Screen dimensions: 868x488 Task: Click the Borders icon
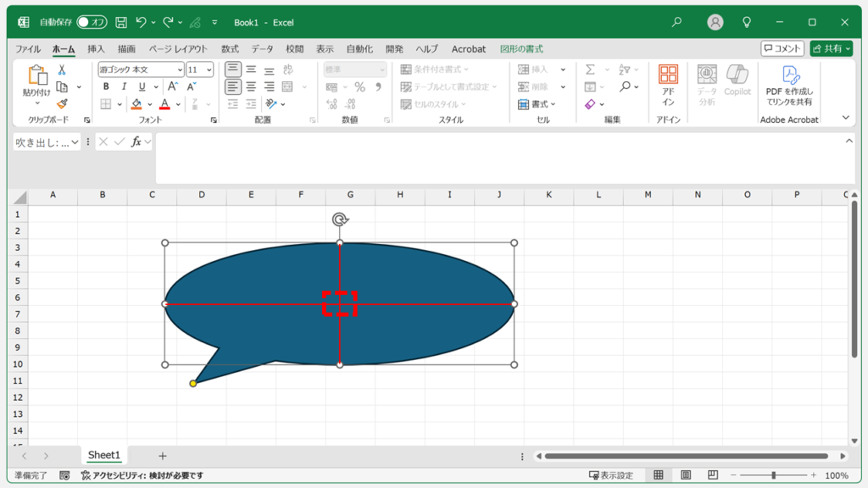pos(106,104)
